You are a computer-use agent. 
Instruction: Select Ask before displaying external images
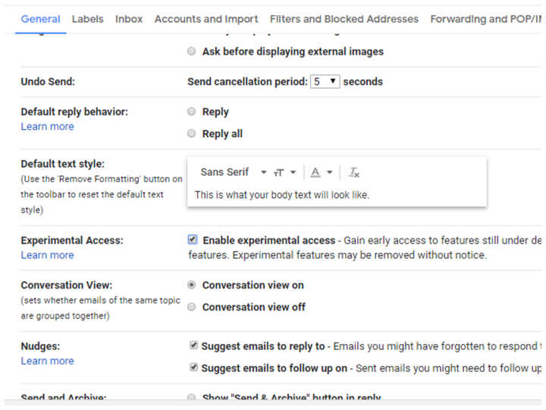coord(191,52)
